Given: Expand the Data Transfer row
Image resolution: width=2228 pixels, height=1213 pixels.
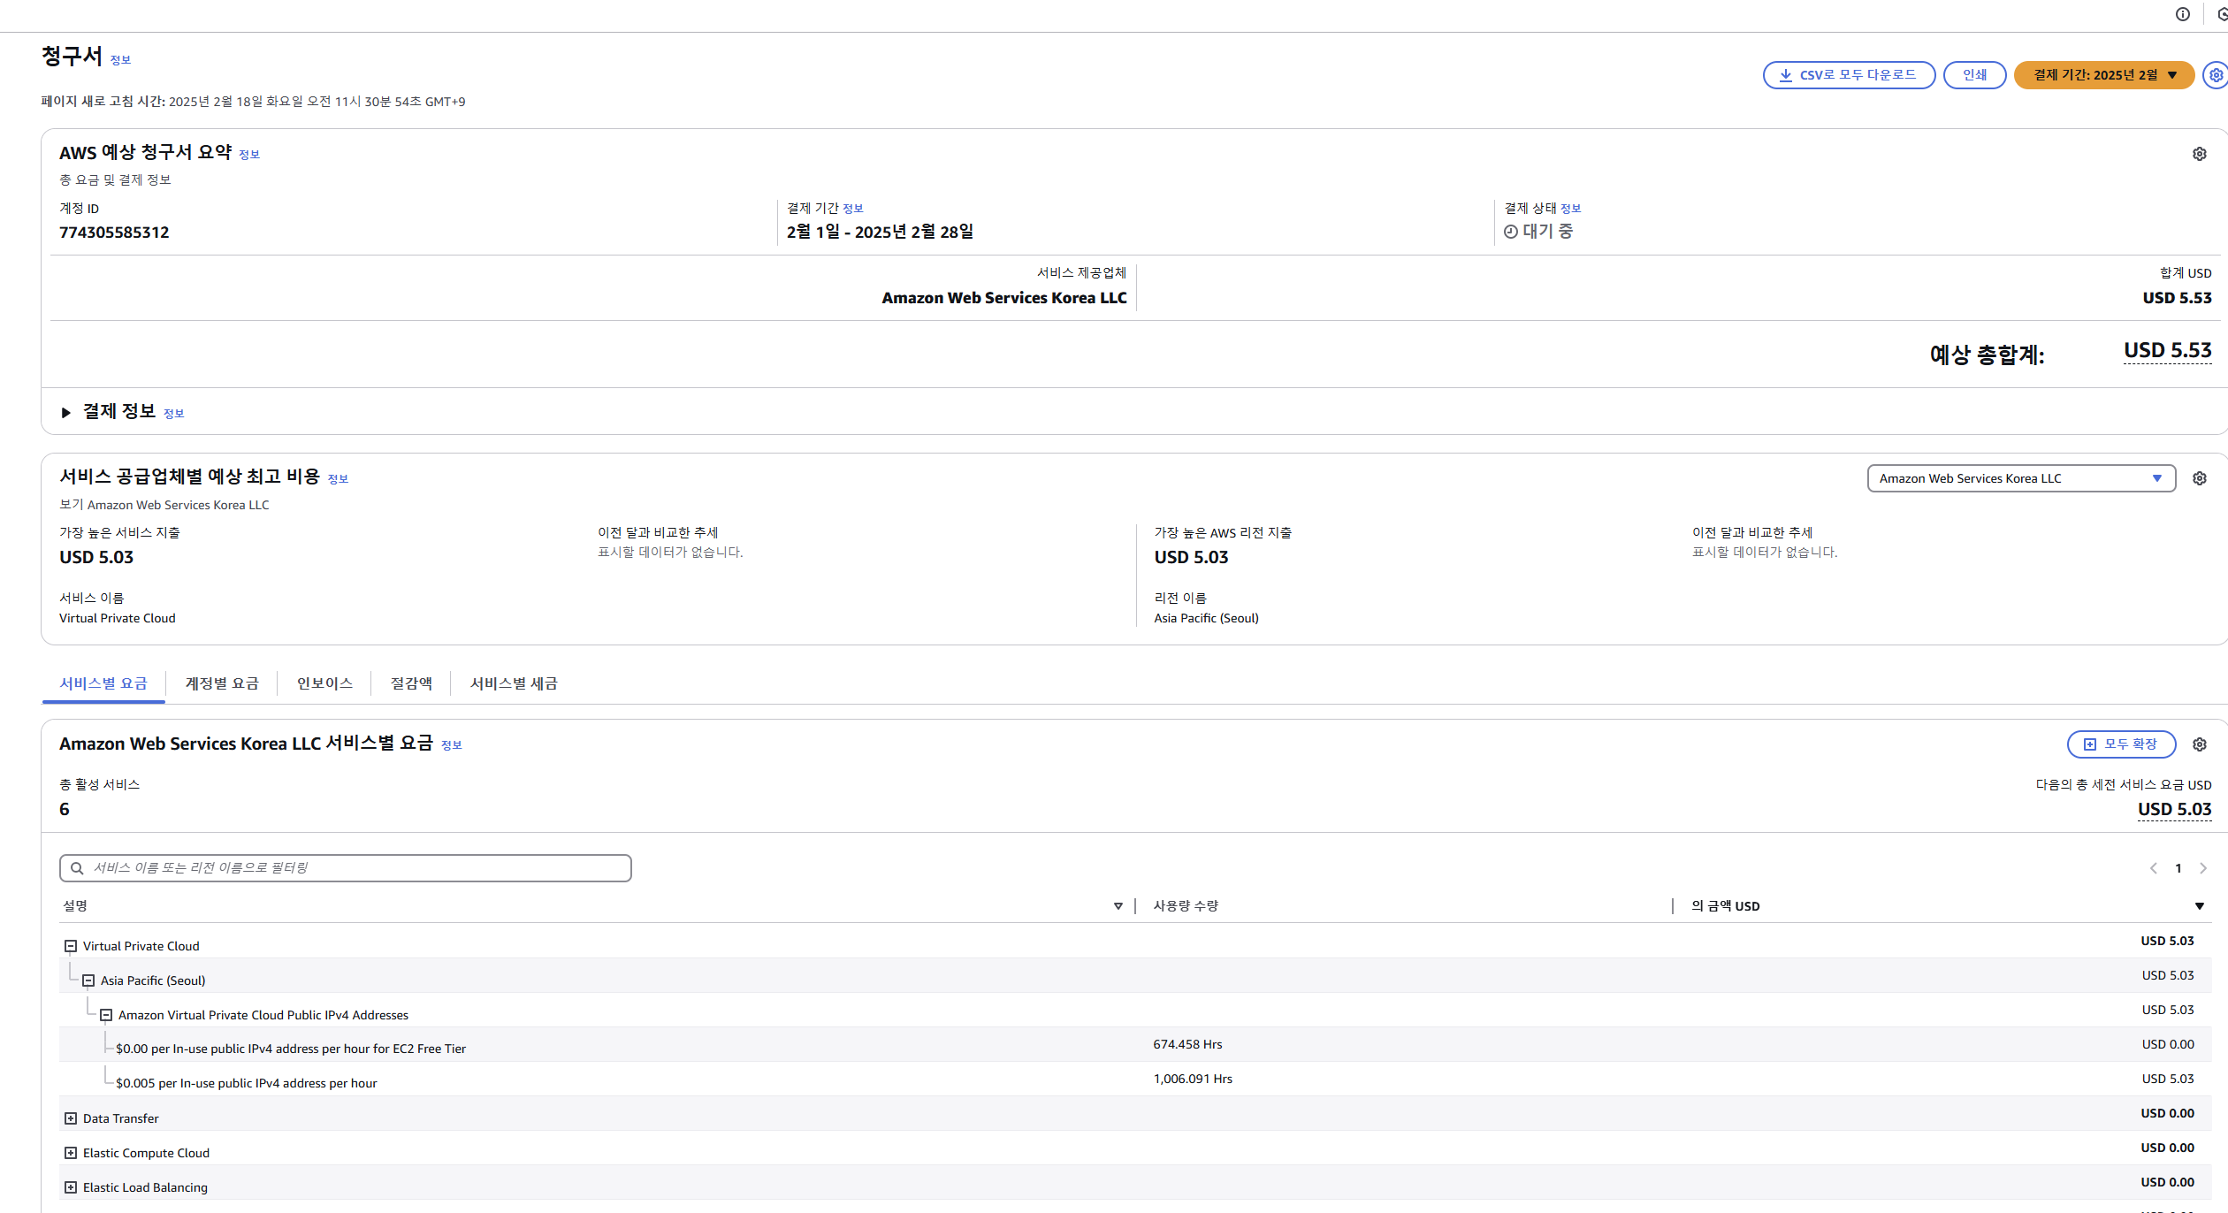Looking at the screenshot, I should click(71, 1118).
